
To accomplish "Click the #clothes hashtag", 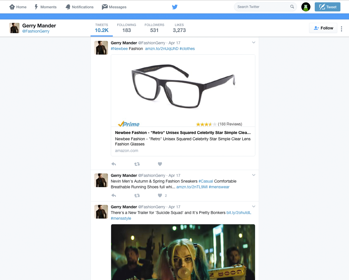I will click(187, 49).
